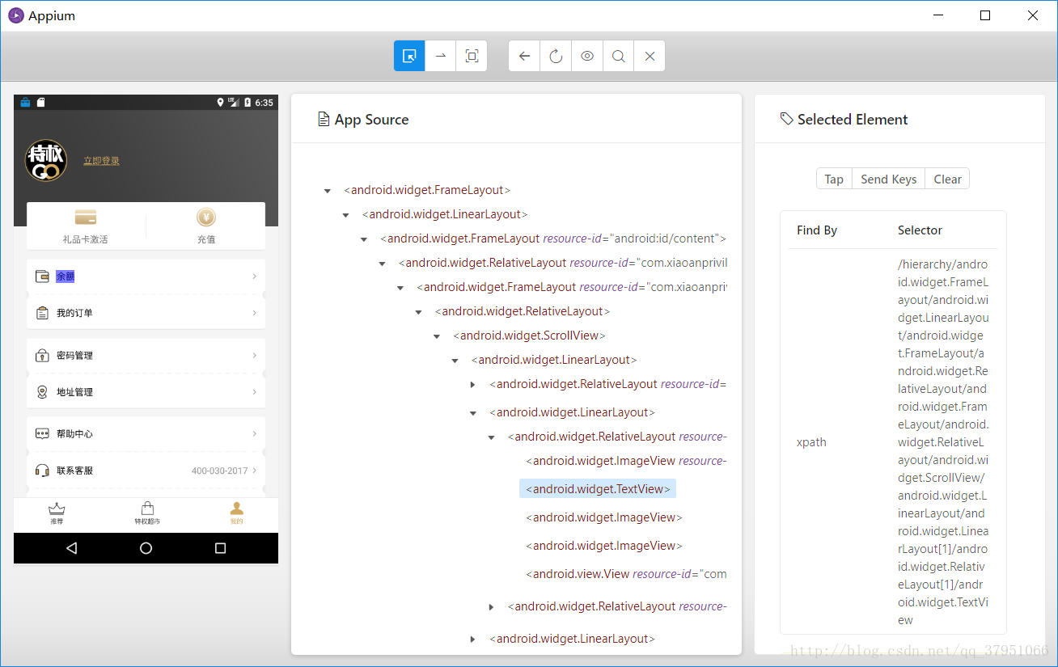
Task: Open the 余额 balance row
Action: tap(146, 277)
